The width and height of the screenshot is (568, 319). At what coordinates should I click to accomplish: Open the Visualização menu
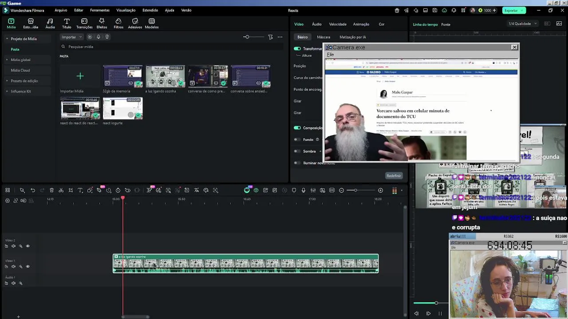(126, 10)
